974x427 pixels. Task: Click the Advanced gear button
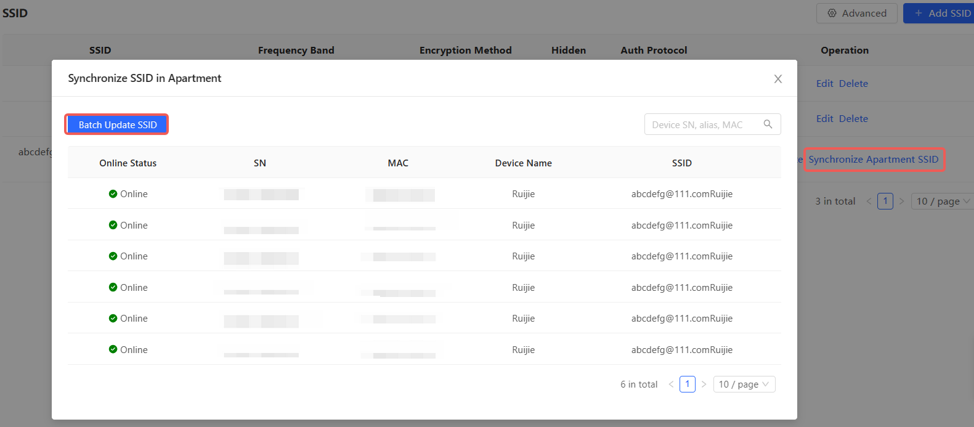856,13
